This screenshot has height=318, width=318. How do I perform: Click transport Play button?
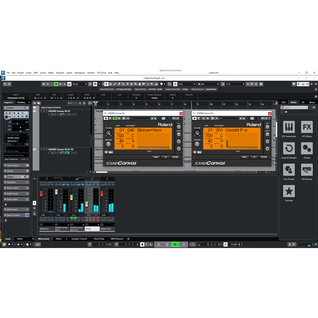175,244
